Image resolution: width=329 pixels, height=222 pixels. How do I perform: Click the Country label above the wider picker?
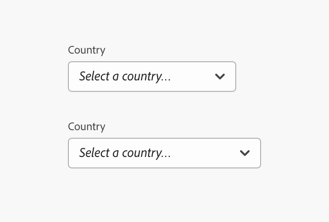[87, 127]
